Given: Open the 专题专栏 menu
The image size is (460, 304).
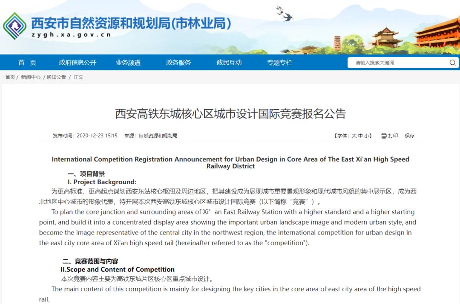Looking at the screenshot, I should point(279,62).
